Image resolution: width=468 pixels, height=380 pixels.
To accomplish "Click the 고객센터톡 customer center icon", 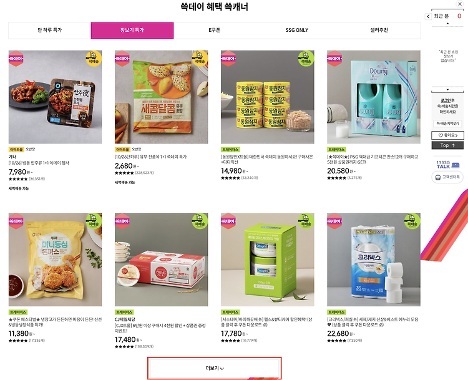I will [x=447, y=177].
